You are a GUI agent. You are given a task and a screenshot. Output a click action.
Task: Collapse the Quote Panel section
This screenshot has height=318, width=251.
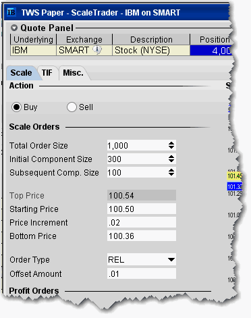(14, 28)
